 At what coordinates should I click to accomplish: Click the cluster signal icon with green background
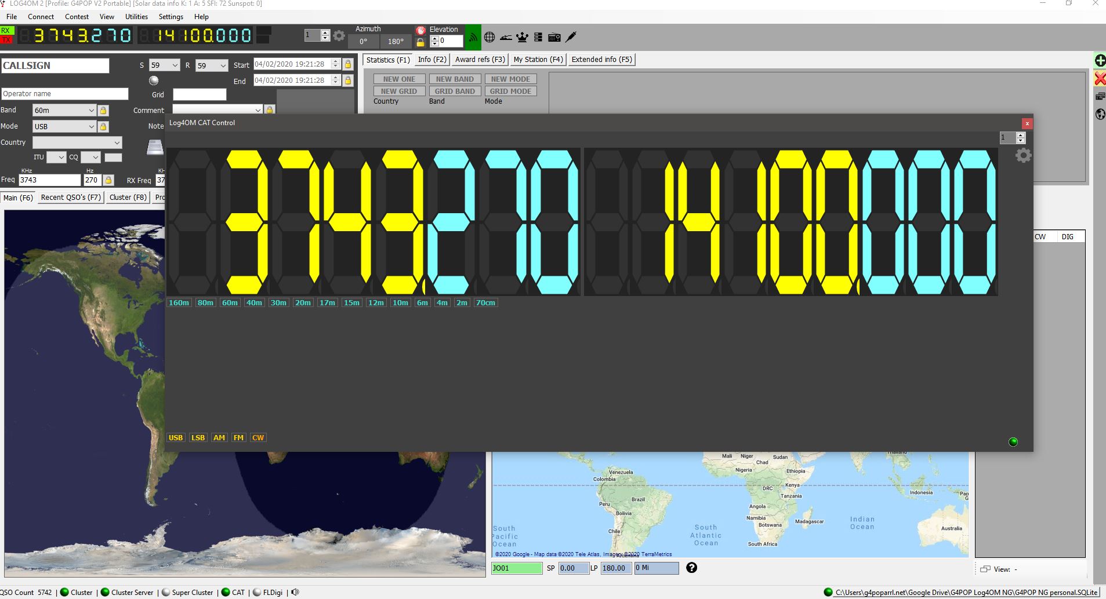473,38
